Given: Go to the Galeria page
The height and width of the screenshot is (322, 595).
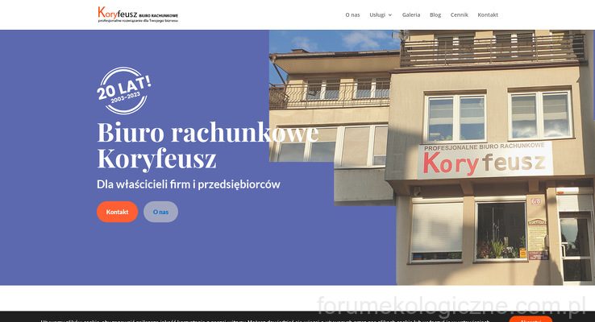Looking at the screenshot, I should [x=410, y=14].
